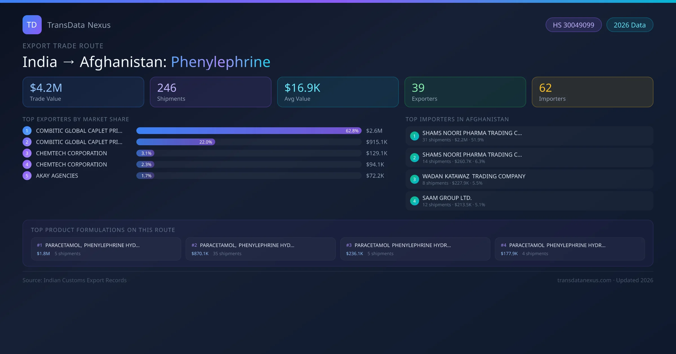This screenshot has width=676, height=354.
Task: Click the 62.8% market share bar
Action: [x=249, y=130]
